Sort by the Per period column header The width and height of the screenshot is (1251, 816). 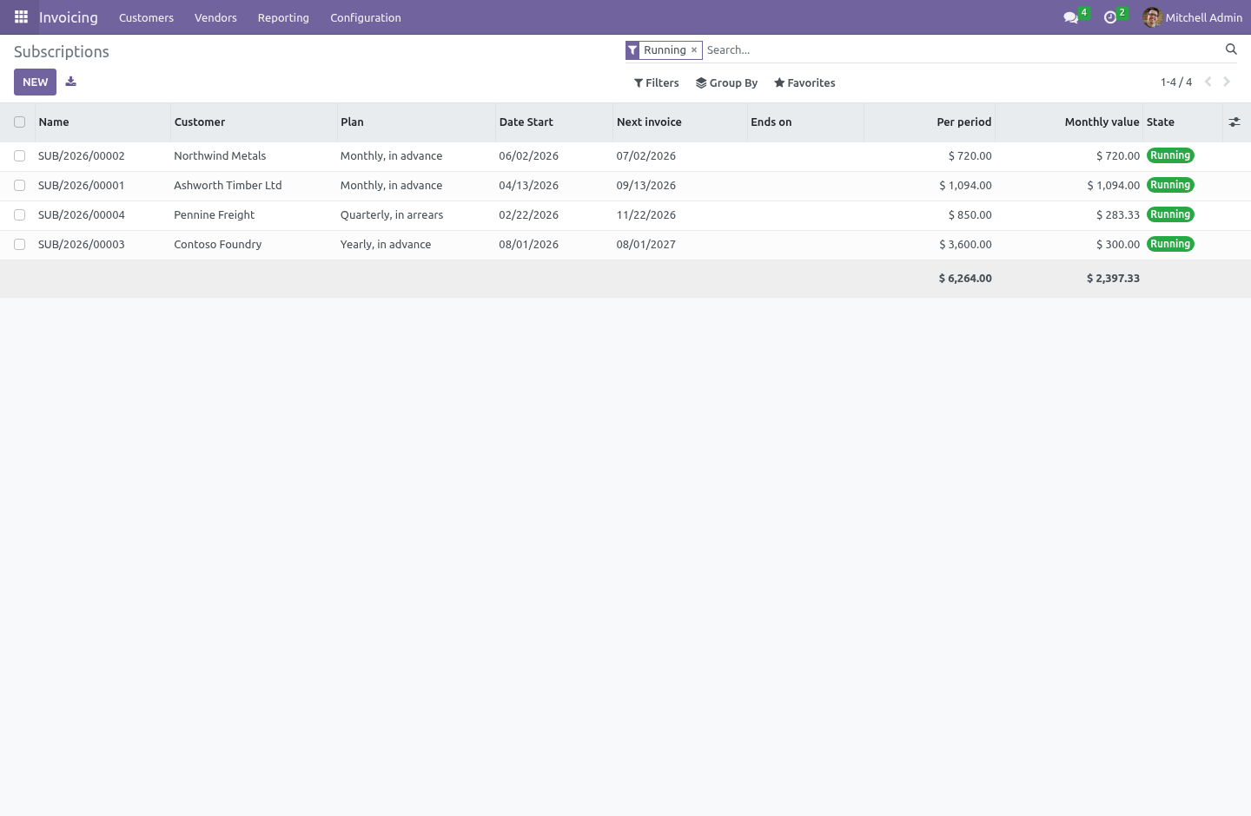[x=930, y=122]
